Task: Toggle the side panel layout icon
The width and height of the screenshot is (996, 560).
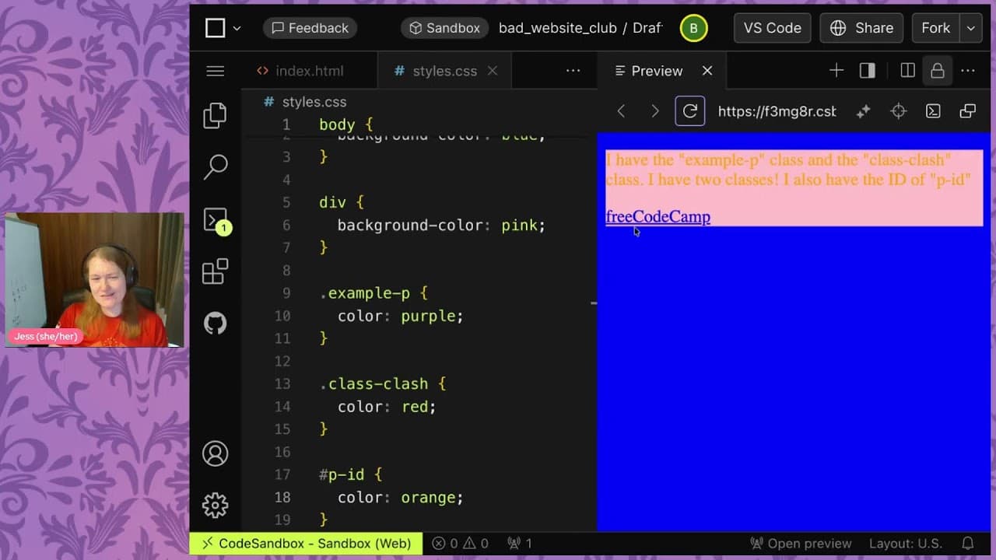Action: tap(868, 71)
